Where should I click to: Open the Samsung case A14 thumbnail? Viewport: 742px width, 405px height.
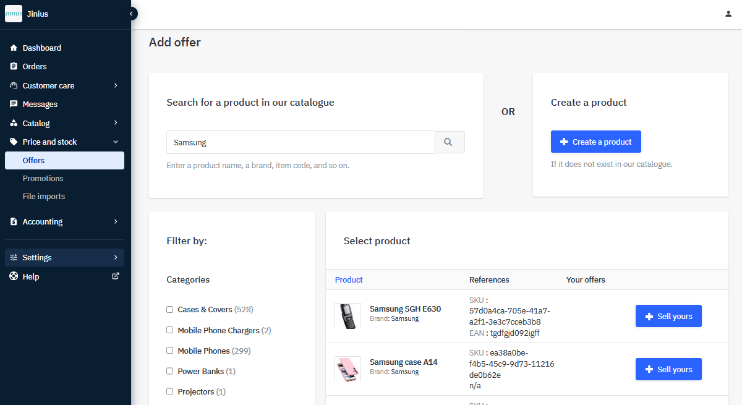click(x=348, y=369)
